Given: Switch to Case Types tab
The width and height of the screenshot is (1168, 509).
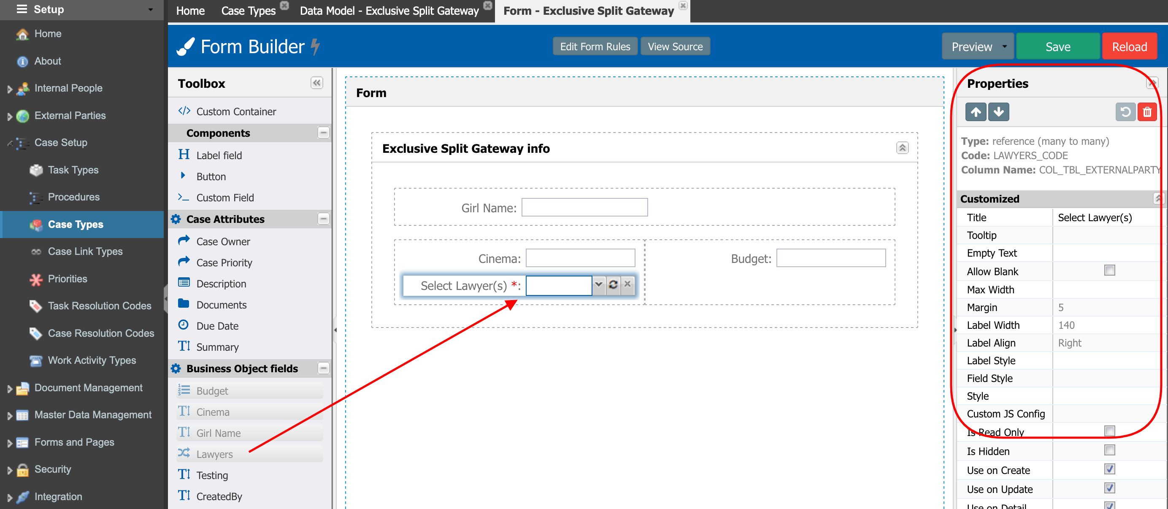Looking at the screenshot, I should tap(248, 11).
